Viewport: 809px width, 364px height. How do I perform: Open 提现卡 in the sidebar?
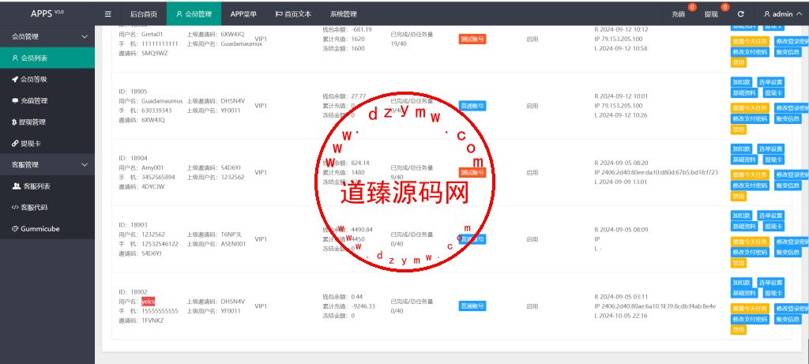tap(47, 143)
